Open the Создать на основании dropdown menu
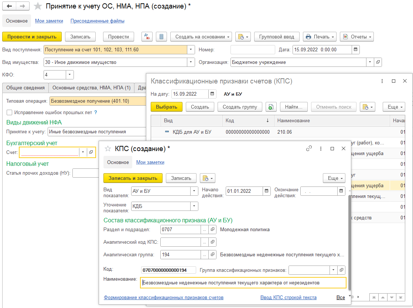The image size is (413, 308). [201, 37]
